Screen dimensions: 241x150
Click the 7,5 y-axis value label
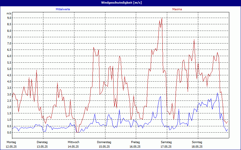pyautogui.click(x=9, y=37)
